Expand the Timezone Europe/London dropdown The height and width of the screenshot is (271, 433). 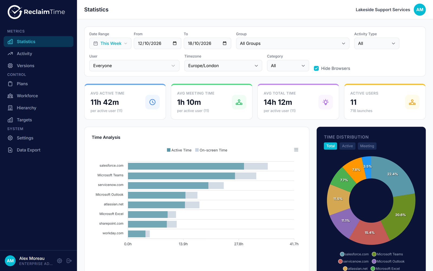223,66
